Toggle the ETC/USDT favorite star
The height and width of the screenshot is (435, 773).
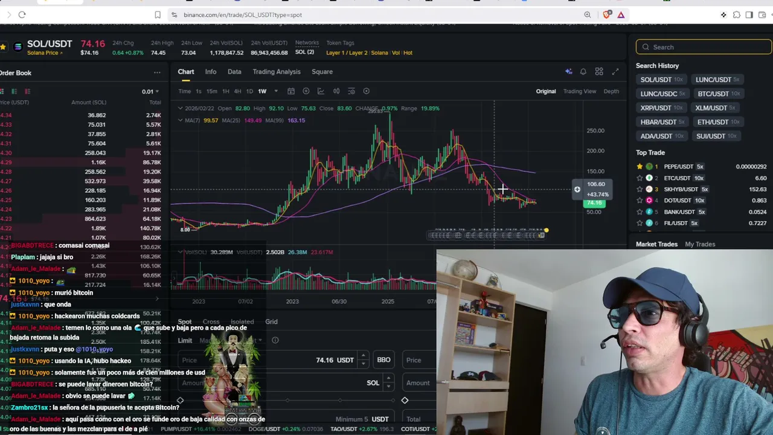tap(640, 178)
